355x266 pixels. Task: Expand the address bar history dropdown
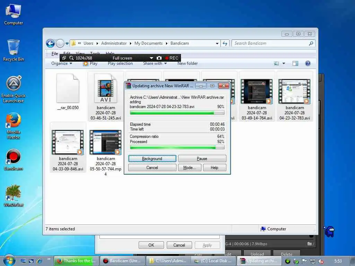point(217,43)
